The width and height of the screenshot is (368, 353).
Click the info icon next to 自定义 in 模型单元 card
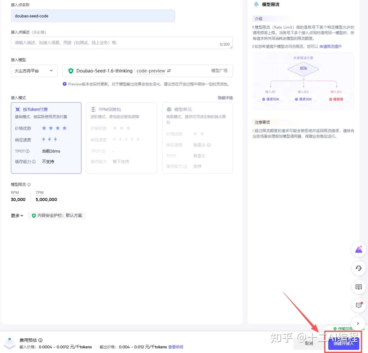point(209,145)
